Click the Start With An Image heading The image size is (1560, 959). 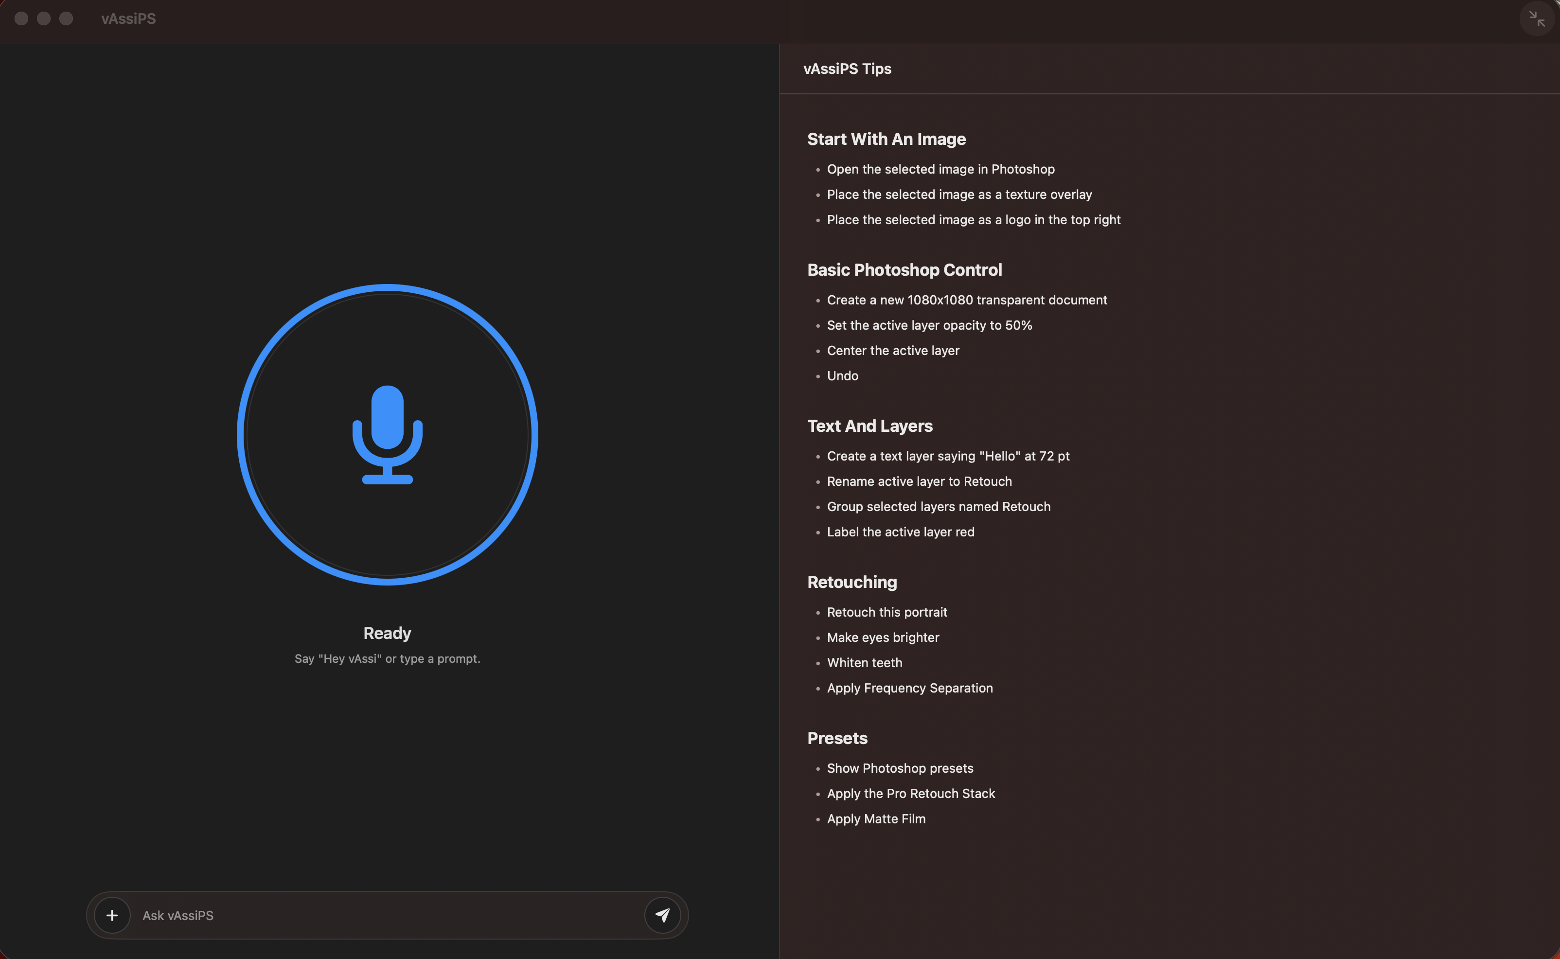point(886,139)
